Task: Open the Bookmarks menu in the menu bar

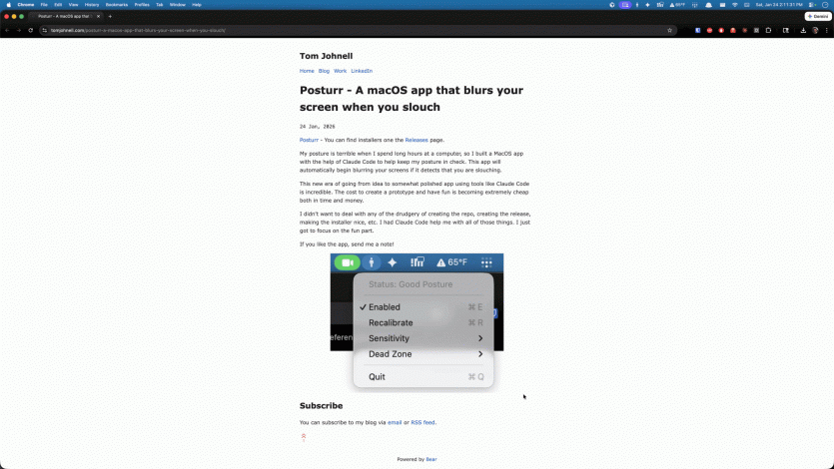Action: click(117, 5)
